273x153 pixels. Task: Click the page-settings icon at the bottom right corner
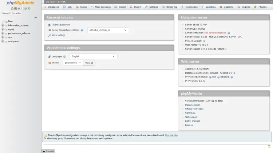tap(269, 146)
